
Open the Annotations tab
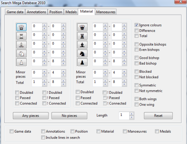36,12
